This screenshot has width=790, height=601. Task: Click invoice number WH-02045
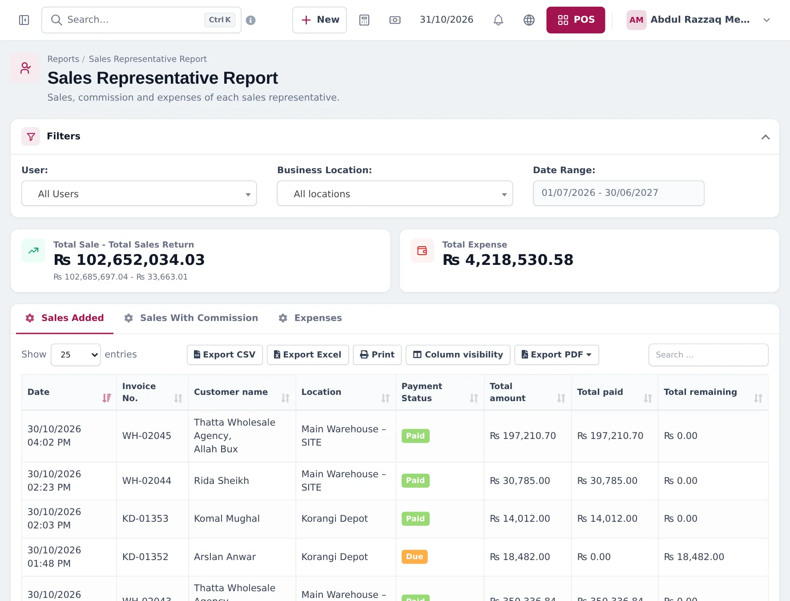pyautogui.click(x=147, y=436)
